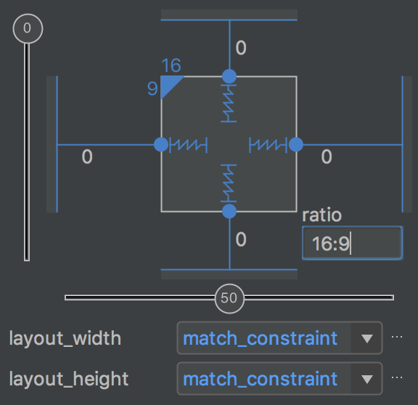Toggle the 16:9 aspect ratio corner triangle
This screenshot has height=405, width=418.
coord(169,84)
